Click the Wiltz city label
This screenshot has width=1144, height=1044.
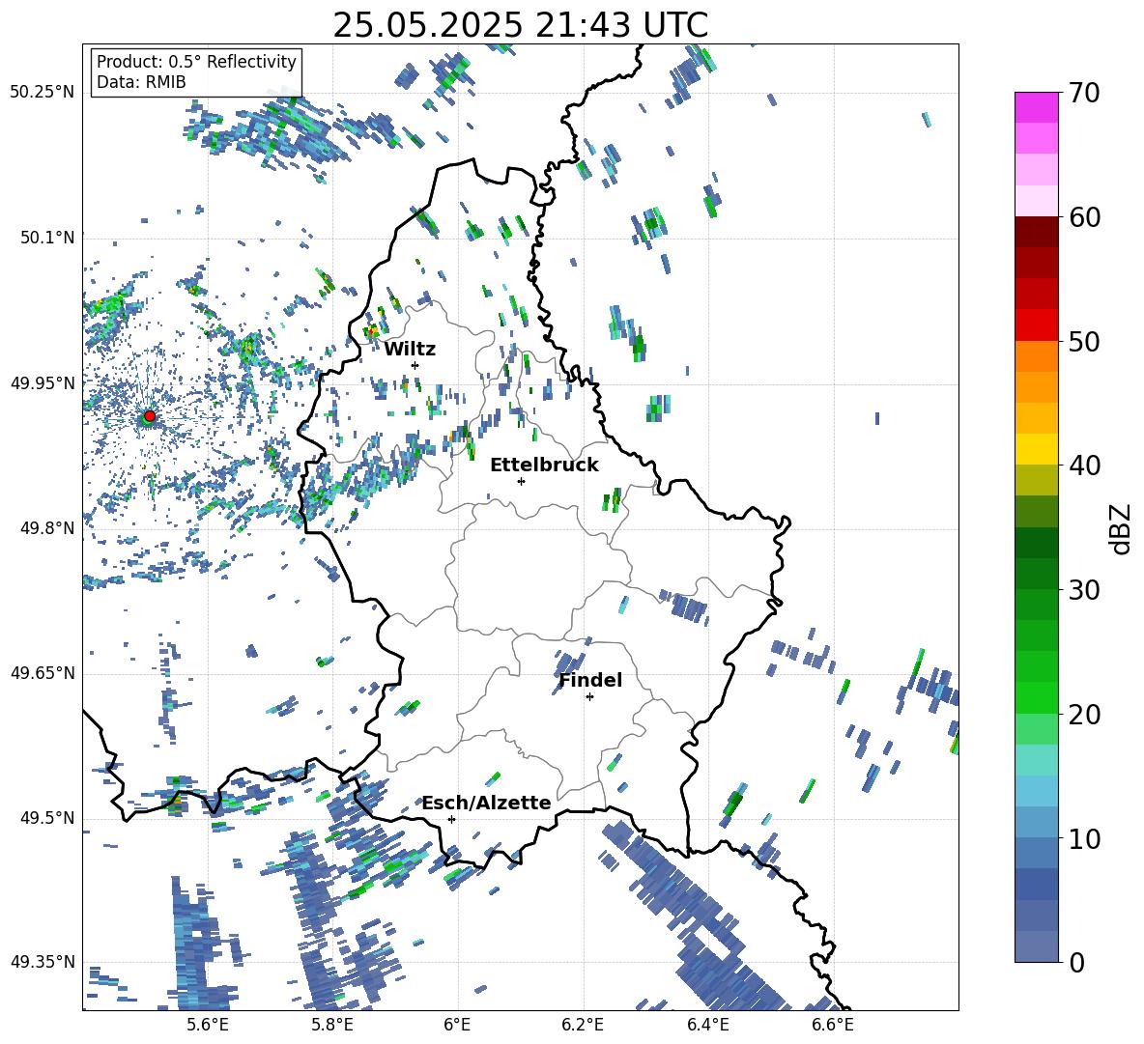coord(410,350)
